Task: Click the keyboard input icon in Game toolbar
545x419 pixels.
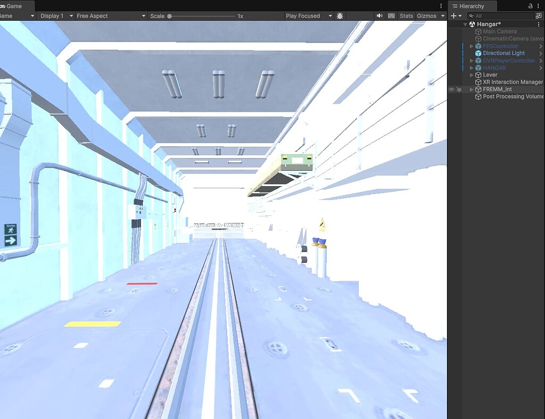Action: (x=391, y=16)
